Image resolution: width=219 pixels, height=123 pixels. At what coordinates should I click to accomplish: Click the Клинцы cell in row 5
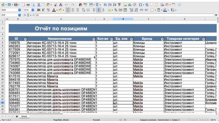pos(148,43)
